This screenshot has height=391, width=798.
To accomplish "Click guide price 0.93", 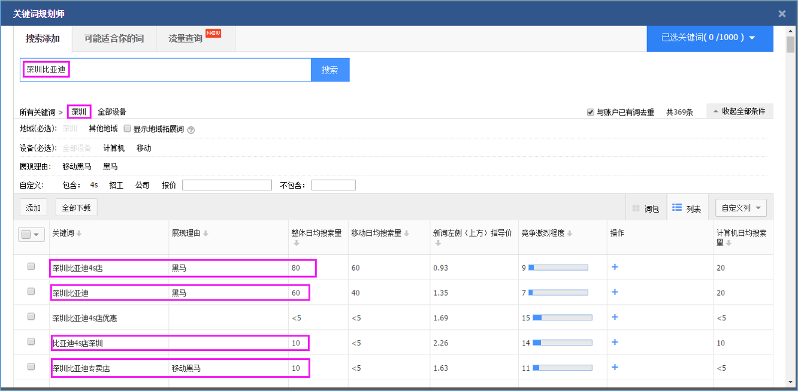I will pos(440,268).
